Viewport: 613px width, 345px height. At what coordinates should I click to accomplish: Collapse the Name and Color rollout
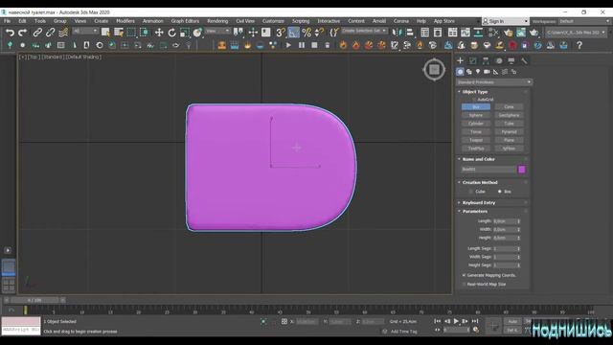478,160
